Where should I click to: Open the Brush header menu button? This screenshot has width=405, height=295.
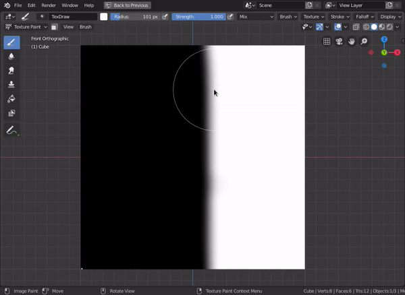pyautogui.click(x=86, y=27)
